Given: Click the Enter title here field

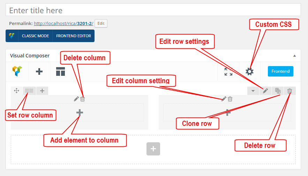Looking at the screenshot, I should pyautogui.click(x=153, y=10).
